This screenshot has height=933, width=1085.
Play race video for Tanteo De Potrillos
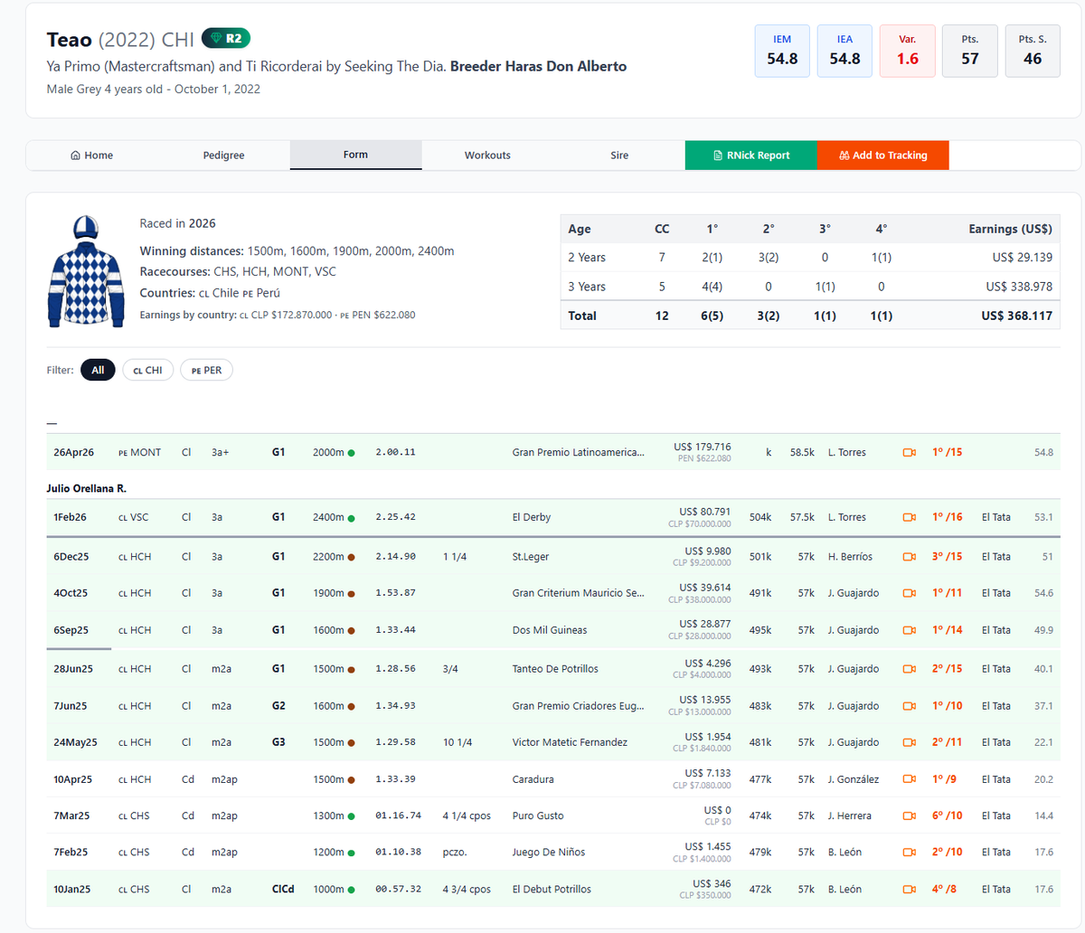point(910,669)
